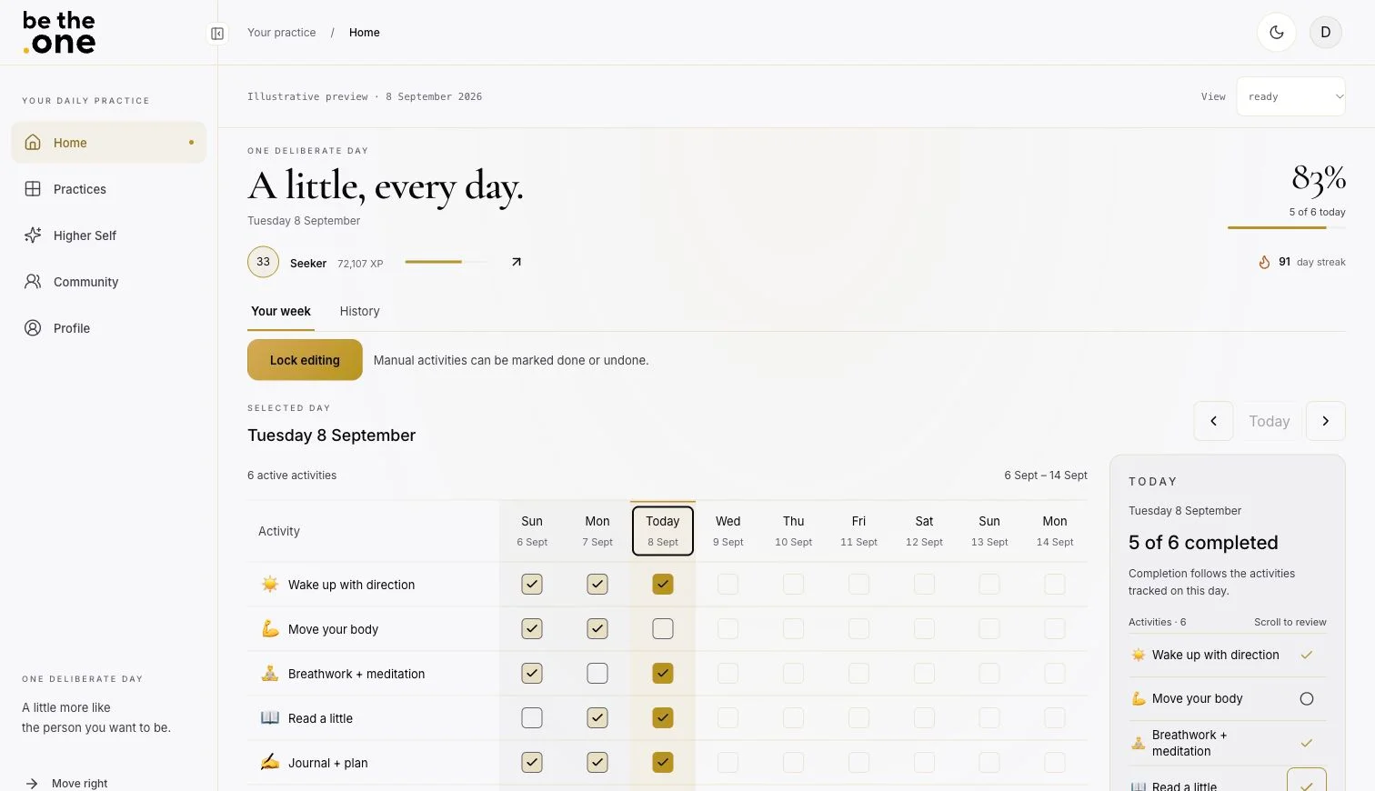
Task: Click the be the one logo
Action: (x=59, y=33)
